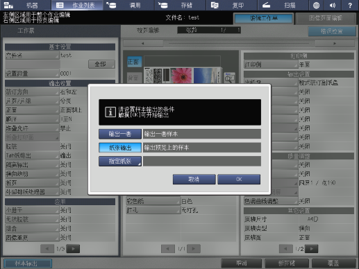Click the 输出一套样本 description field

click(202, 134)
